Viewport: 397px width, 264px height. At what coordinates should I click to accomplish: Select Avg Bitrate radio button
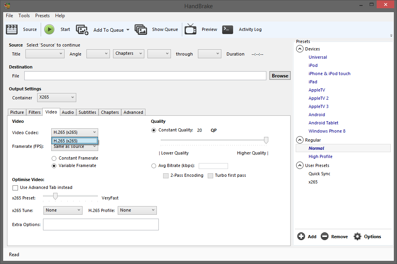[154, 166]
